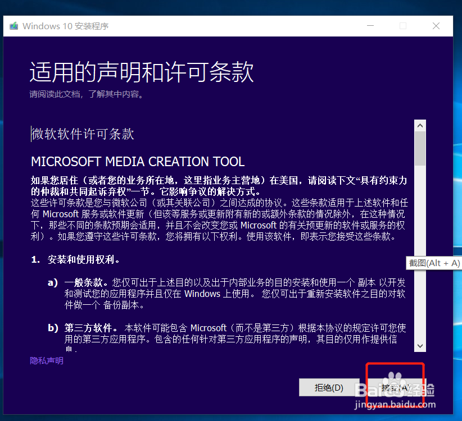Click the 拒绝(D) decline button

tap(329, 387)
